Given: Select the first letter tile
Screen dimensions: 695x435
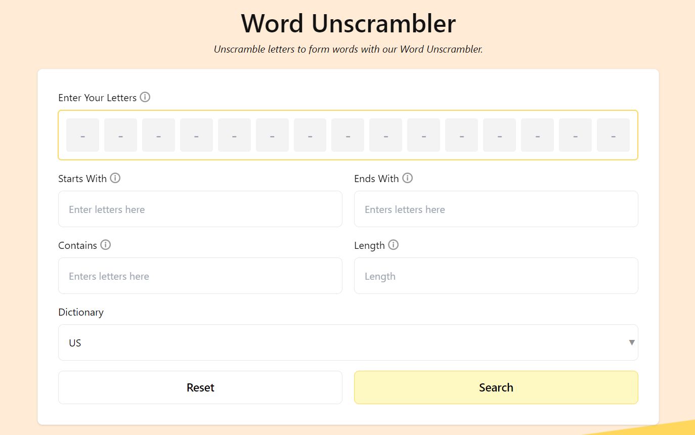Looking at the screenshot, I should coord(82,135).
